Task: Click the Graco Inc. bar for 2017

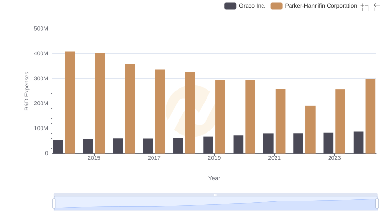Action: coord(148,146)
